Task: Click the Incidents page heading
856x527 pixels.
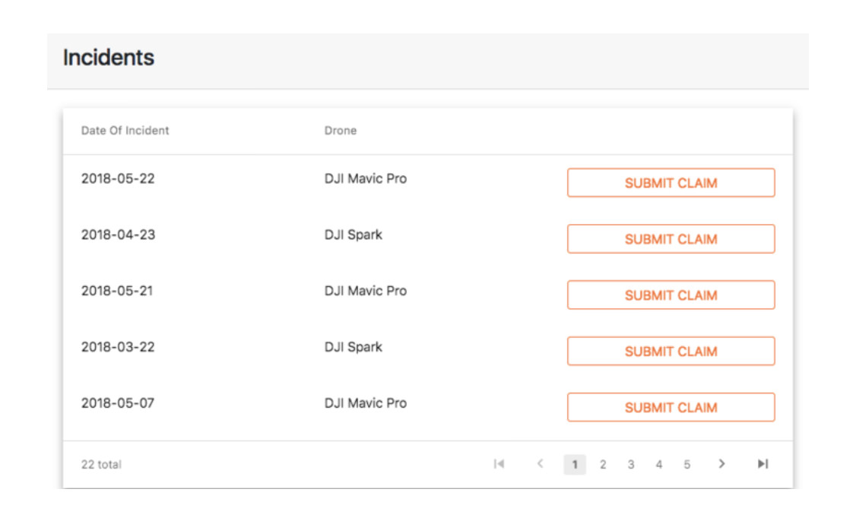Action: (x=108, y=57)
